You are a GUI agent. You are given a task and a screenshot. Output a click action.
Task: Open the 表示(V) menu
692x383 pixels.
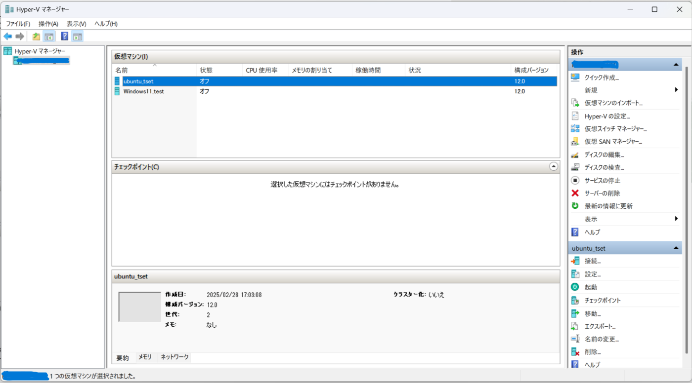[76, 24]
